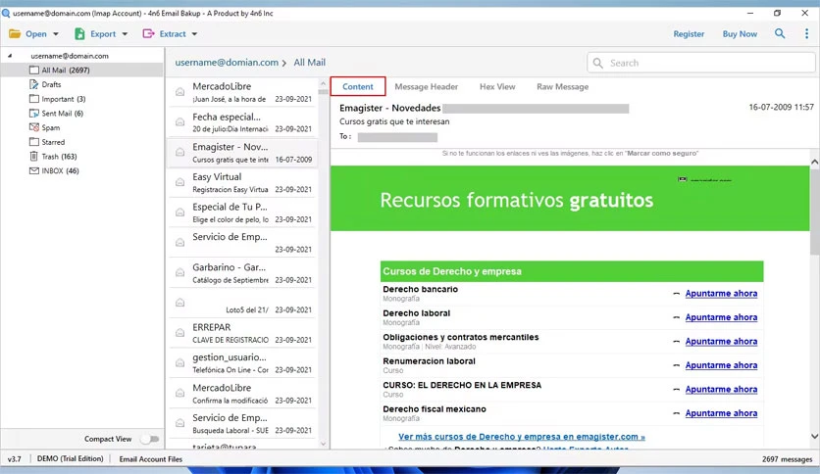Click envelope icon of Fecha especial email
The image size is (820, 474).
coord(179,122)
